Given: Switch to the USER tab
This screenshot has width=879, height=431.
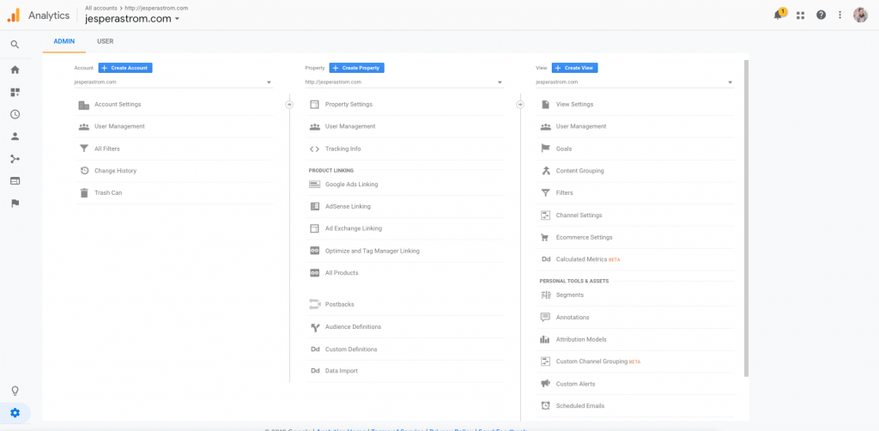Looking at the screenshot, I should click(106, 41).
